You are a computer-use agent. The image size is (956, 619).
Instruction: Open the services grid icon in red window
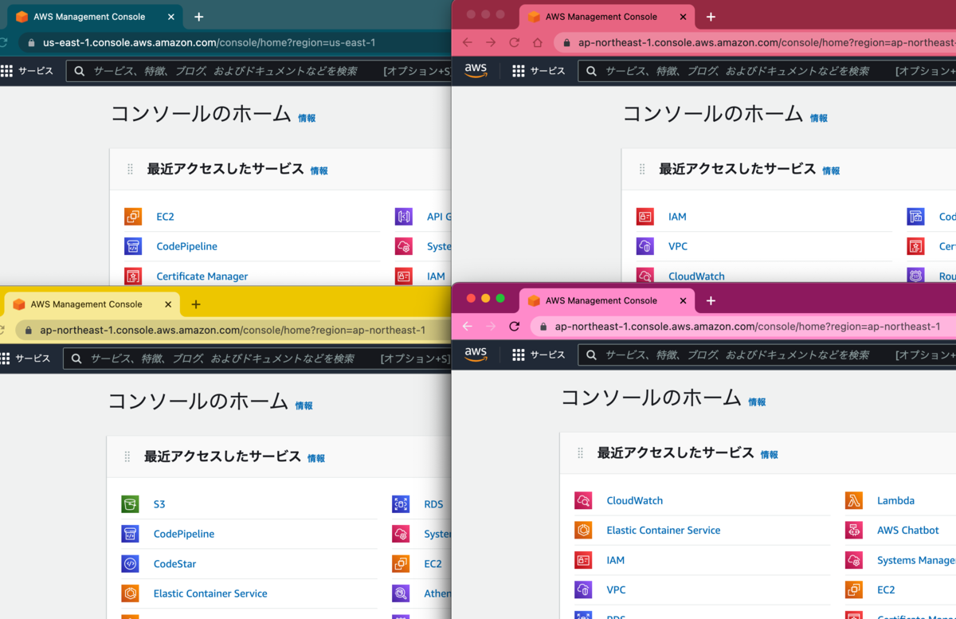tap(519, 71)
